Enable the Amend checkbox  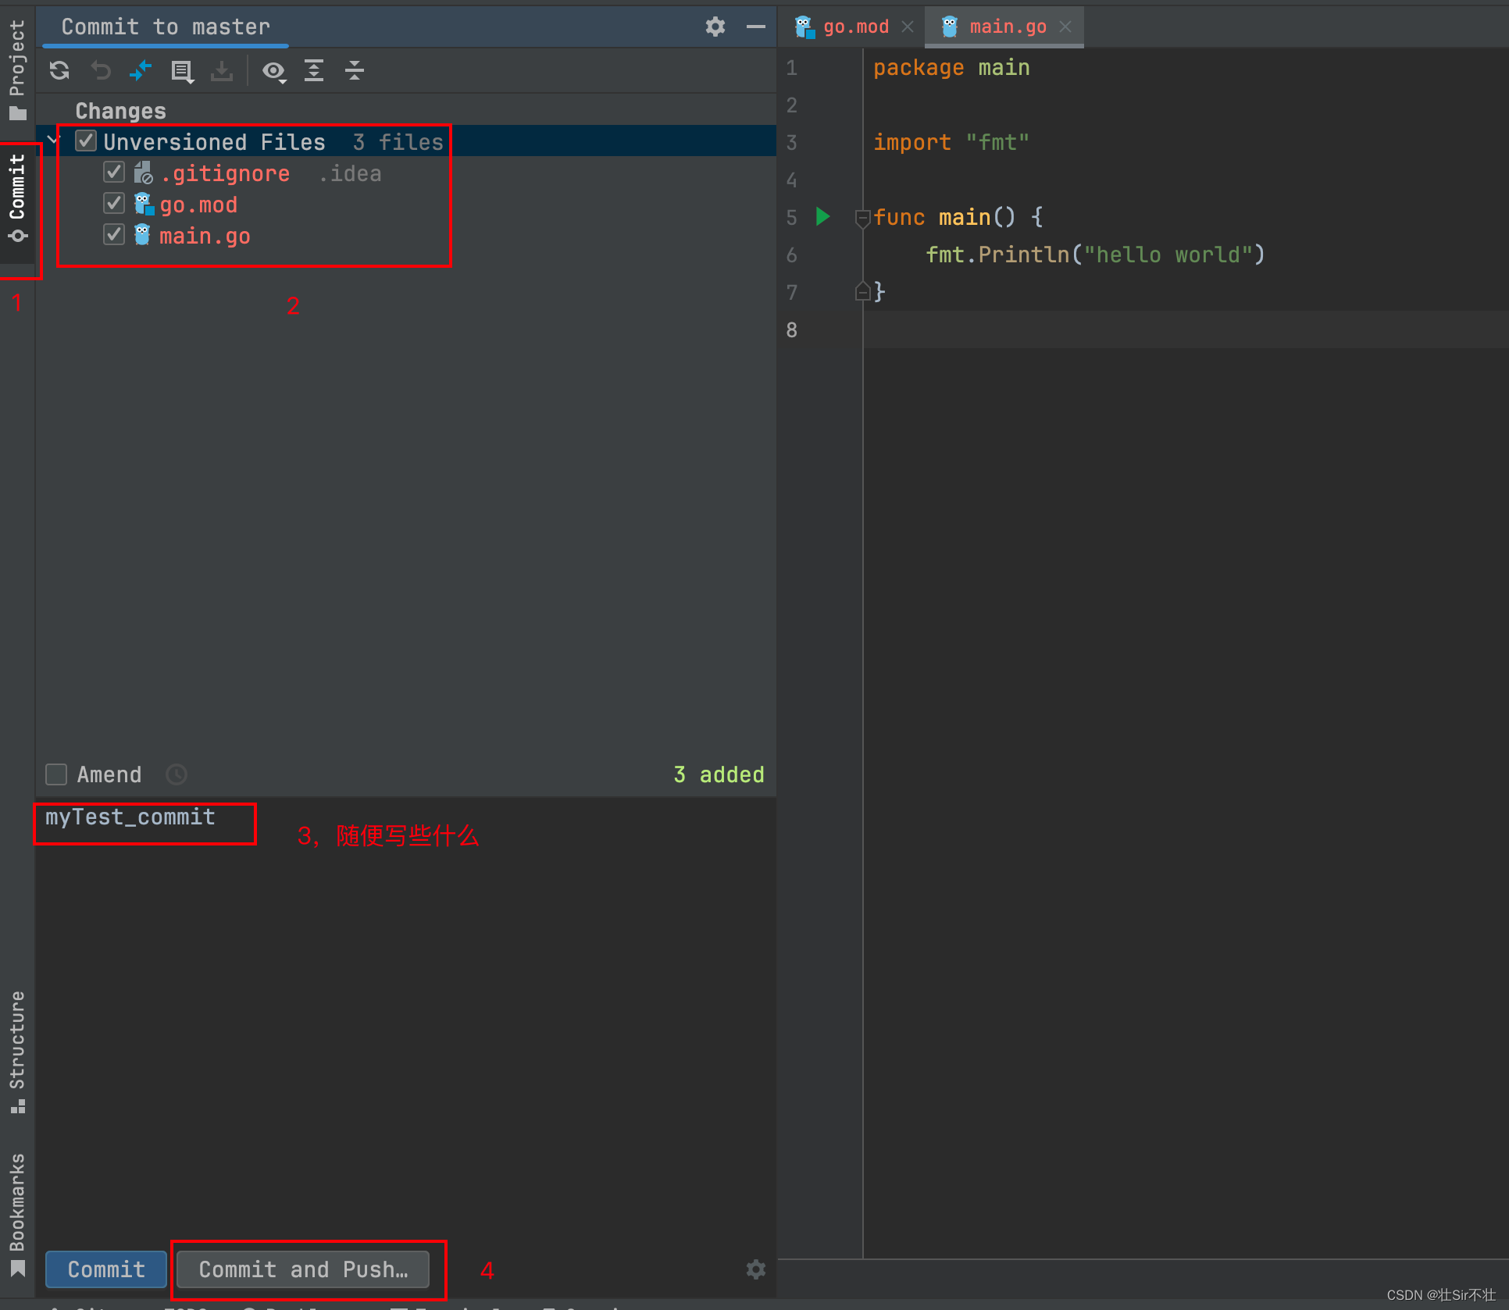pos(56,774)
